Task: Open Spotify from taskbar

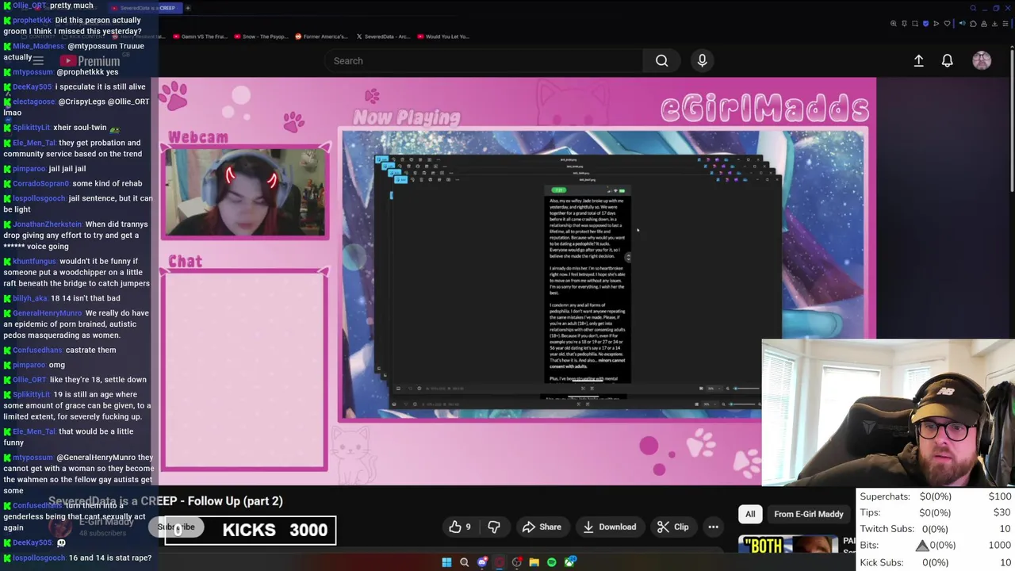Action: [552, 562]
